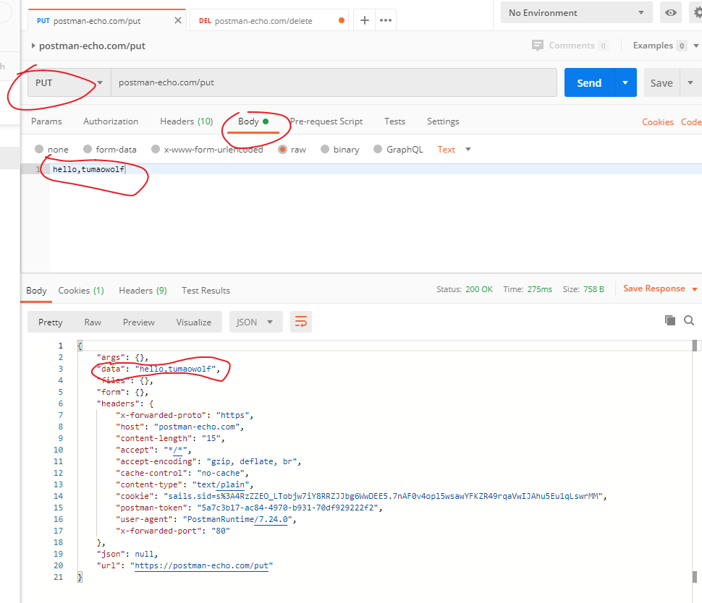Open the PUT method dropdown

69,82
